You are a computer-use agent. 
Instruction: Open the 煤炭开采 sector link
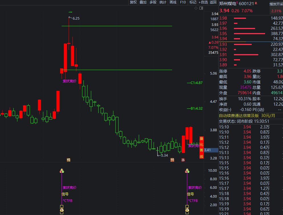(x=276, y=4)
